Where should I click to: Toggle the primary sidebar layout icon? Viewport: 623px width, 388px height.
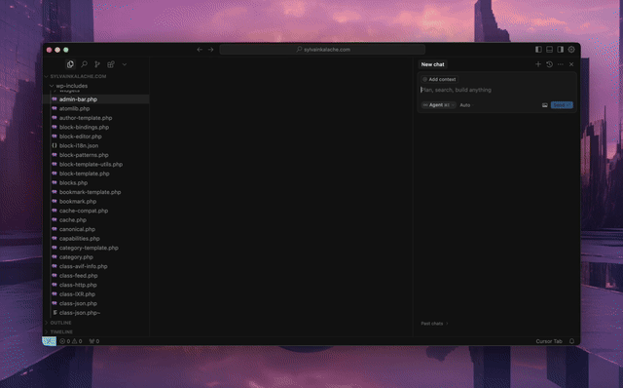pos(538,50)
